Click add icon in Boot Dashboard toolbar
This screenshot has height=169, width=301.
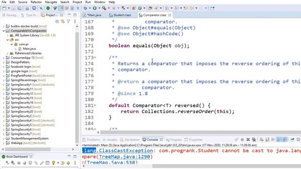click(69, 163)
